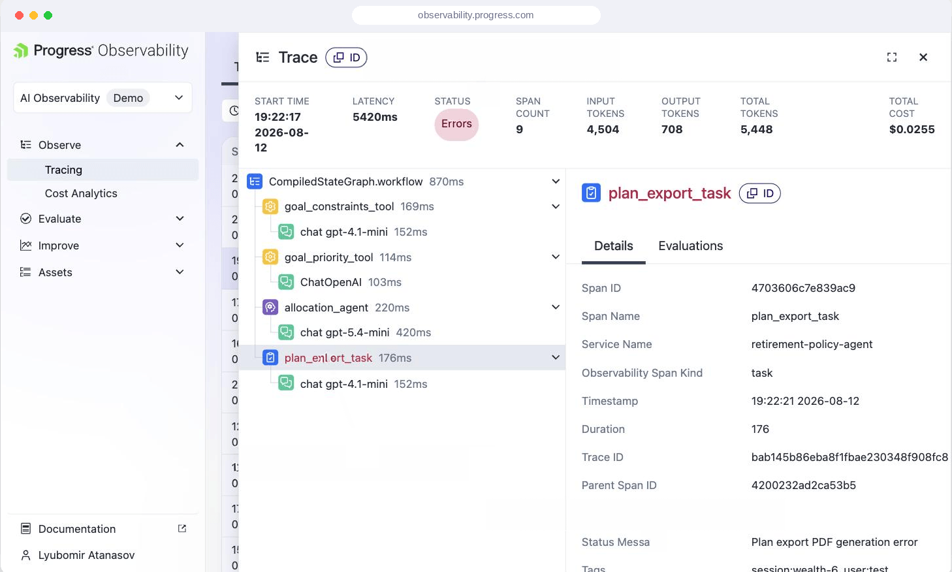Click the goal_constraints_tool gear icon

coord(270,206)
